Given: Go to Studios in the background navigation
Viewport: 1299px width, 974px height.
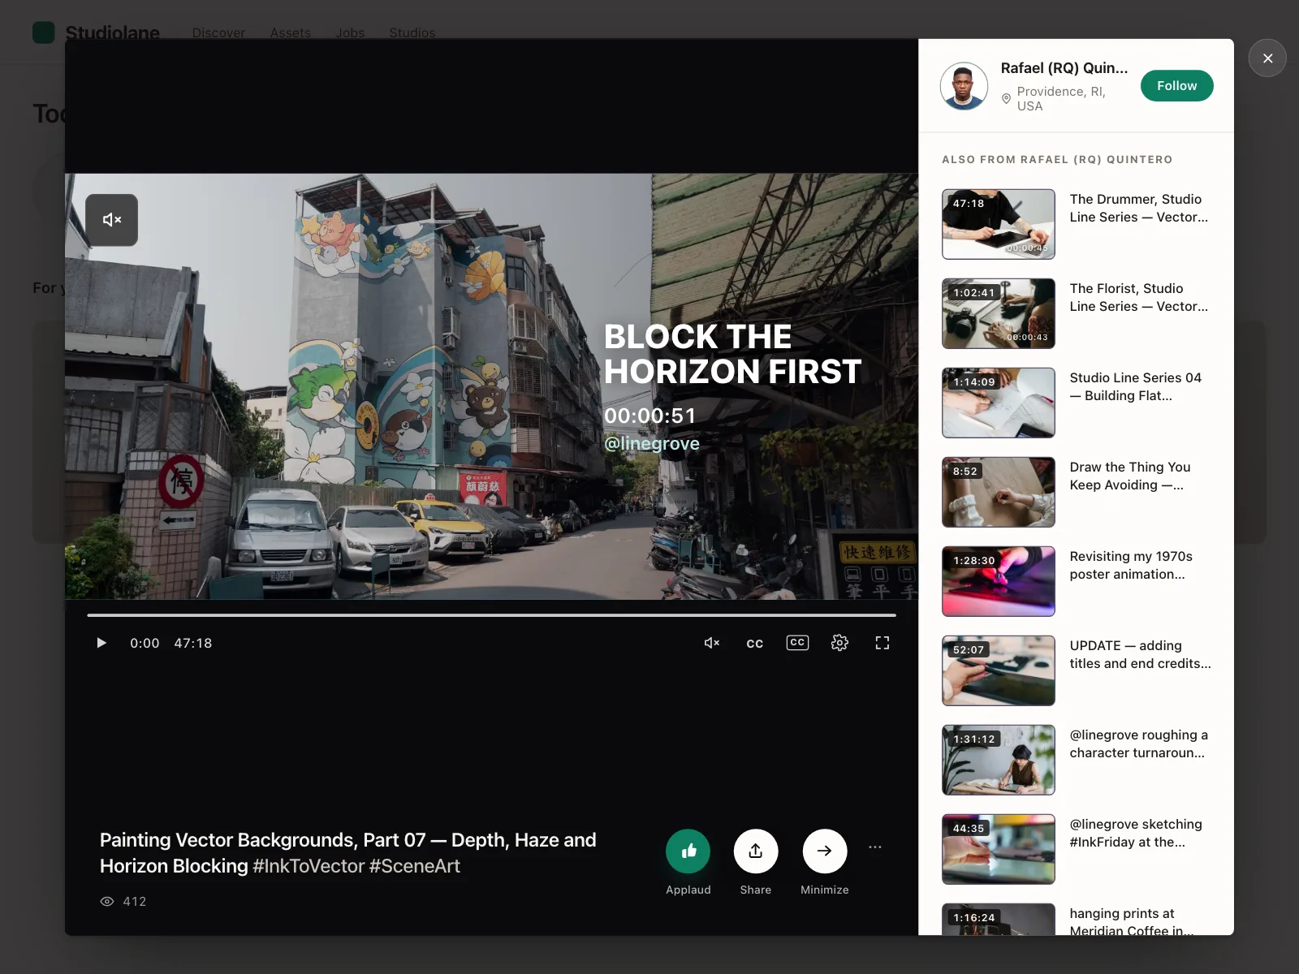Looking at the screenshot, I should pyautogui.click(x=412, y=32).
